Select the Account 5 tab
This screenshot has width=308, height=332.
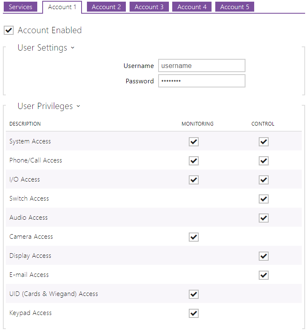pyautogui.click(x=234, y=7)
